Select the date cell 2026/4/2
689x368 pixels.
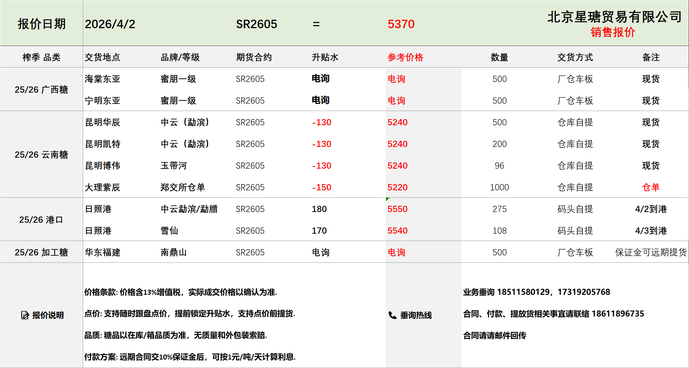click(x=110, y=24)
